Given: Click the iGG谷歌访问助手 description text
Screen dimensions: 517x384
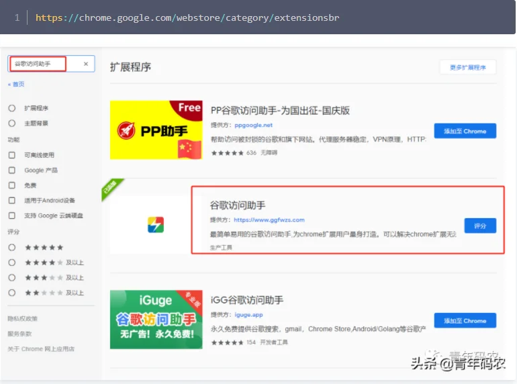Looking at the screenshot, I should click(318, 329).
